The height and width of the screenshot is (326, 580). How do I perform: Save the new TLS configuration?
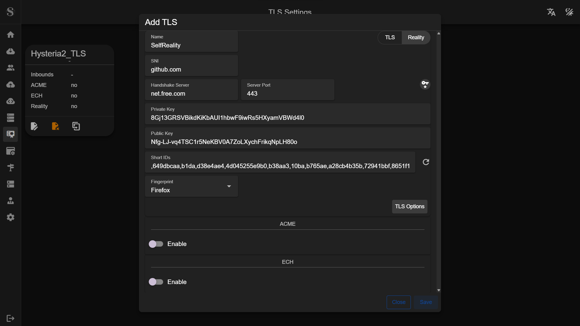click(x=426, y=302)
